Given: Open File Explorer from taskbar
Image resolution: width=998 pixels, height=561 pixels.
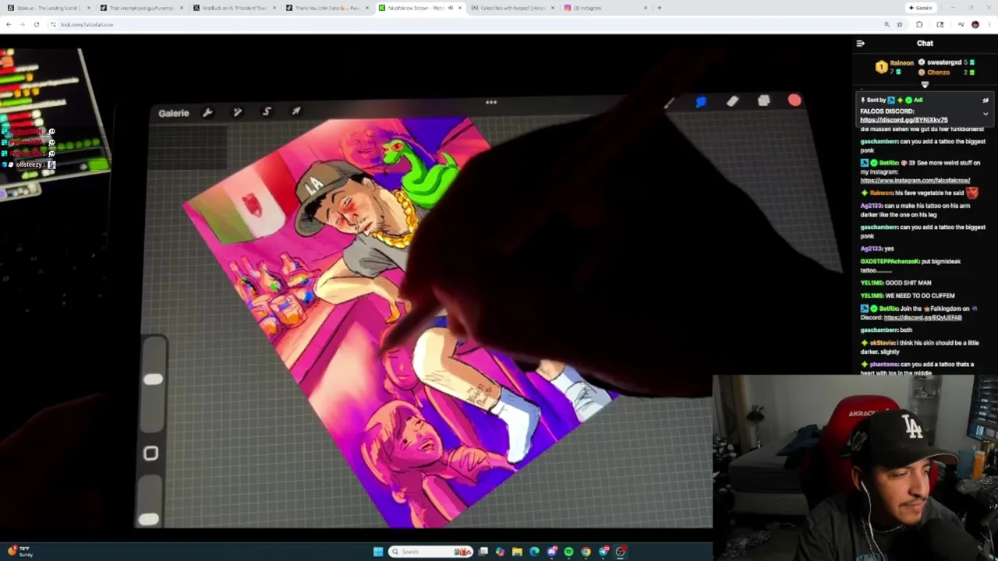Looking at the screenshot, I should 517,552.
